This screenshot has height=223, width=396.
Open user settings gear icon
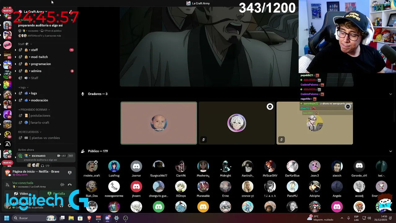(69, 205)
